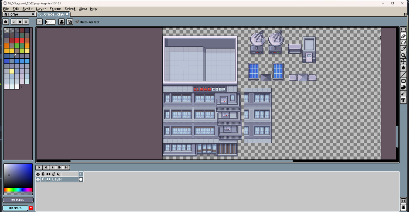Screen dimensions: 409x212
Task: Click background color #a2e6f5 button
Action: coord(16,208)
